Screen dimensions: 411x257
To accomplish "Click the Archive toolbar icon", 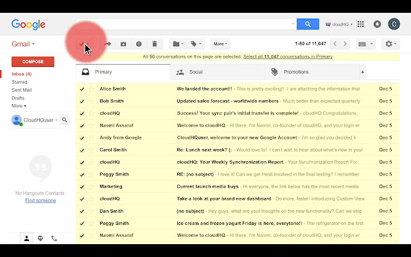I will coord(123,44).
